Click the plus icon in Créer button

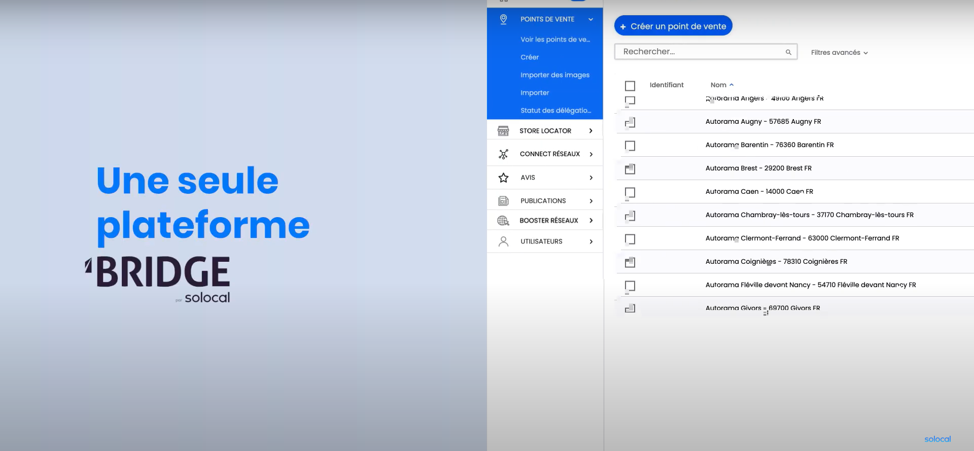(623, 27)
